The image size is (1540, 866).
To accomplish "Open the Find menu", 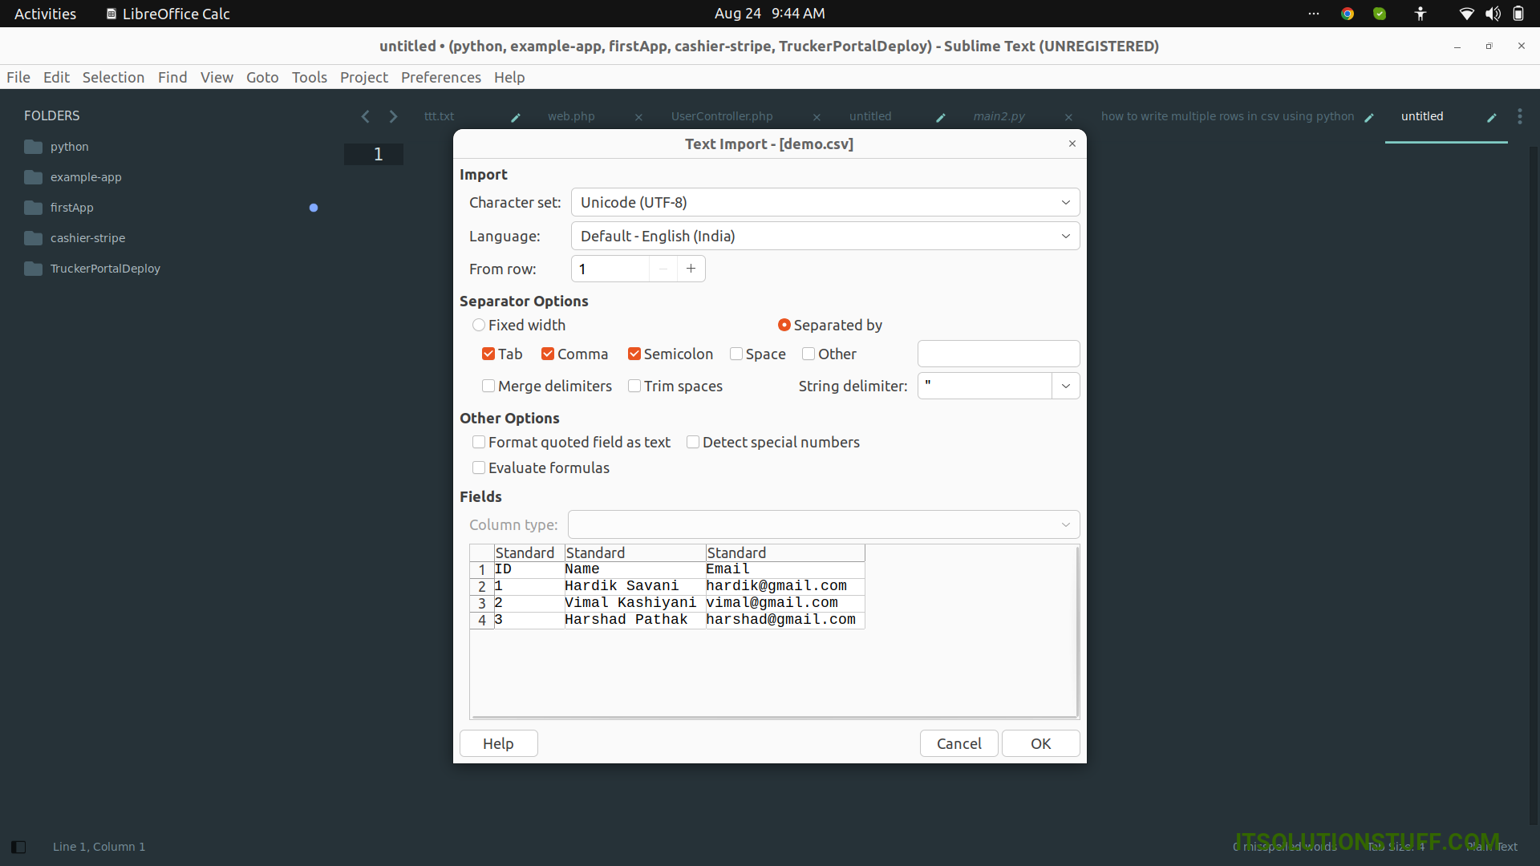I will tap(172, 77).
